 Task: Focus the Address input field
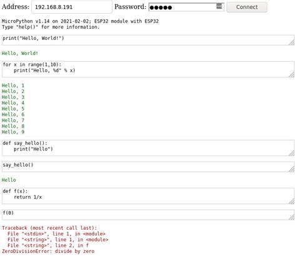[72, 7]
